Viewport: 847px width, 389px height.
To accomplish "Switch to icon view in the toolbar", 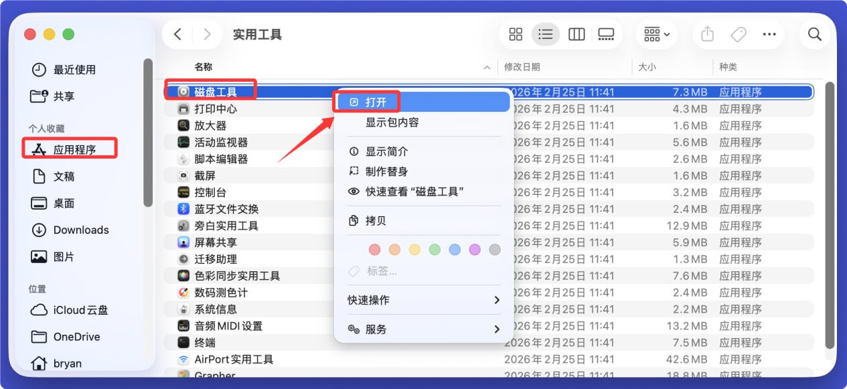I will 515,33.
